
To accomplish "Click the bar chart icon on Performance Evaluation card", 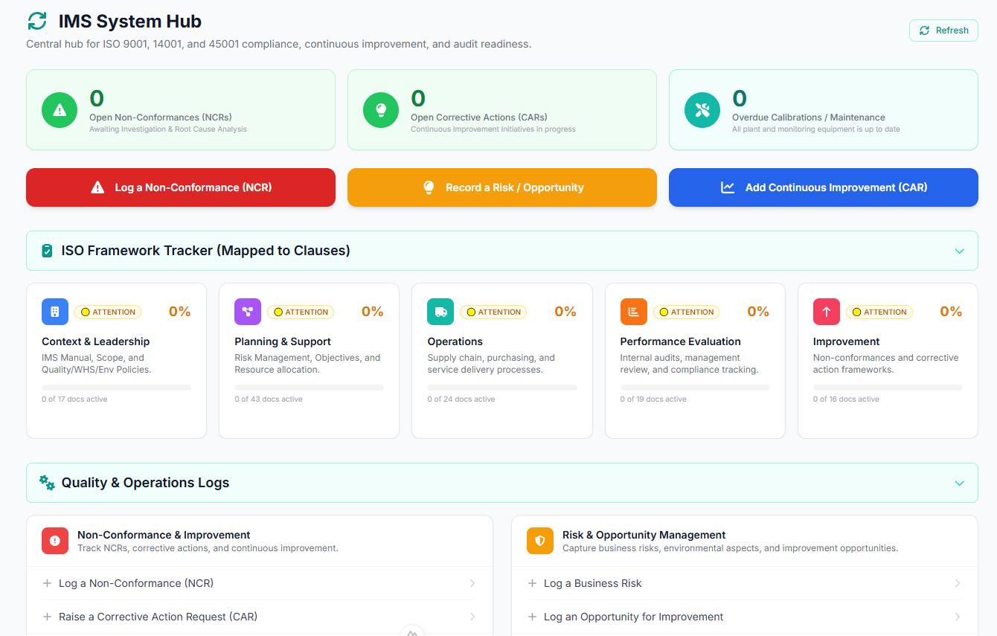I will (632, 311).
